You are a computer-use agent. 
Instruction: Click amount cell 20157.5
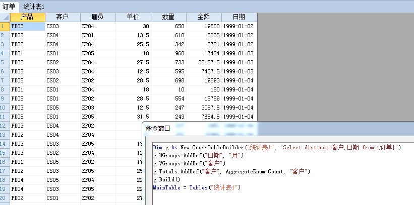[204, 62]
